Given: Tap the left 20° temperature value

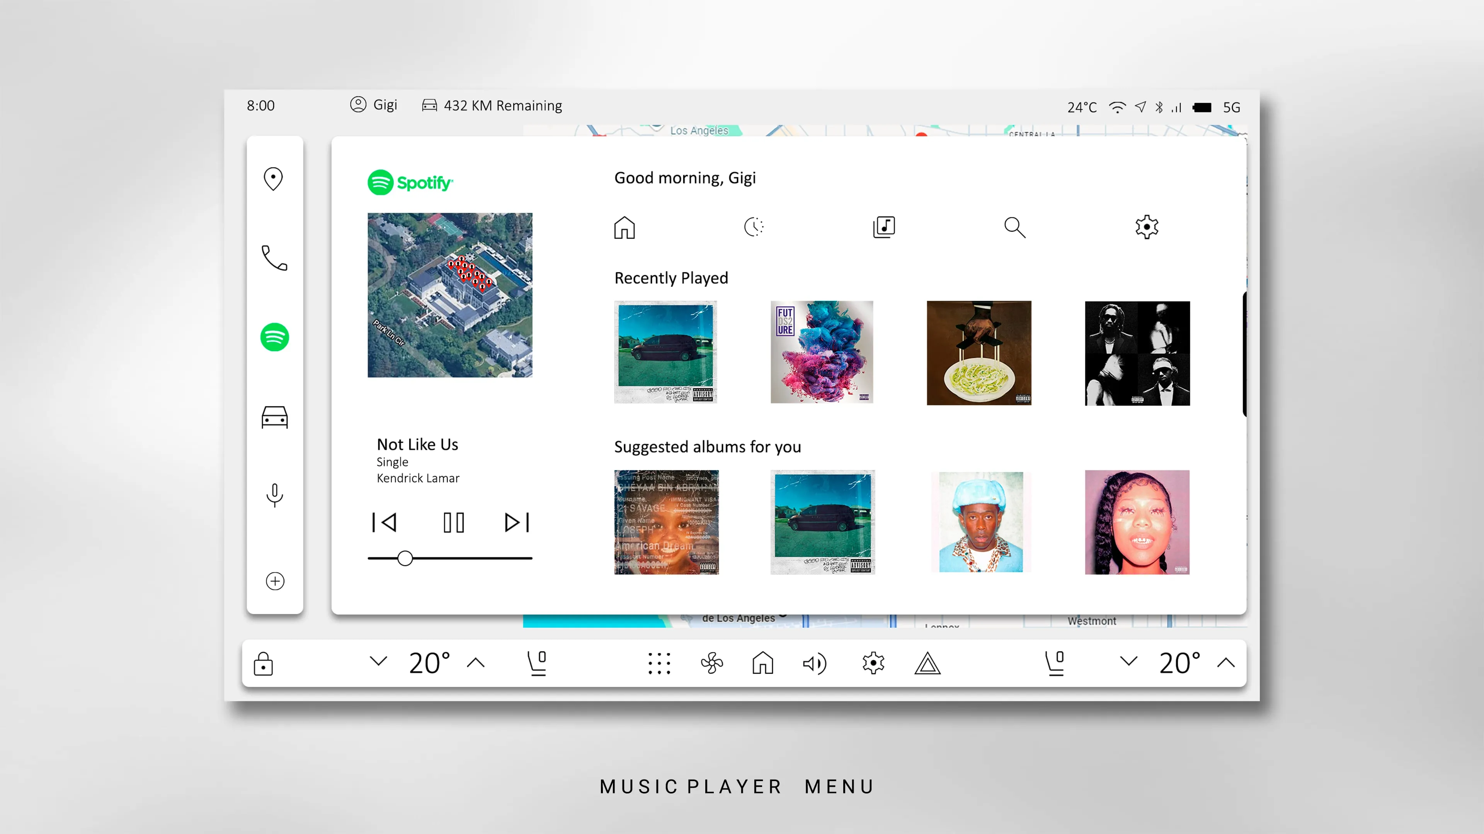Looking at the screenshot, I should click(429, 663).
